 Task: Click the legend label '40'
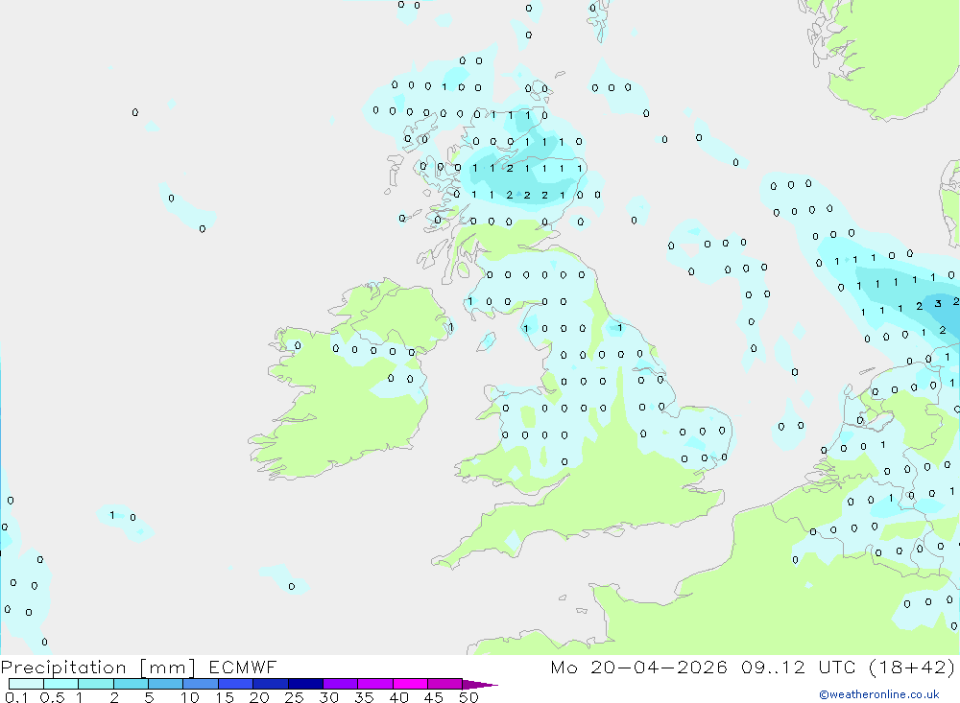(x=398, y=697)
